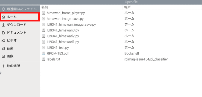Select himawari_image_save.py file
Screen dimensions: 202x97
121,19
